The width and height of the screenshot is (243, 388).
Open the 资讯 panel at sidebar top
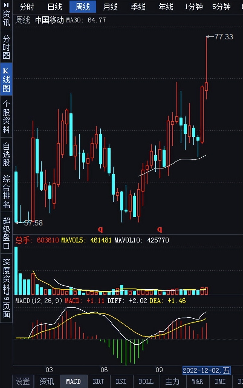point(6,18)
